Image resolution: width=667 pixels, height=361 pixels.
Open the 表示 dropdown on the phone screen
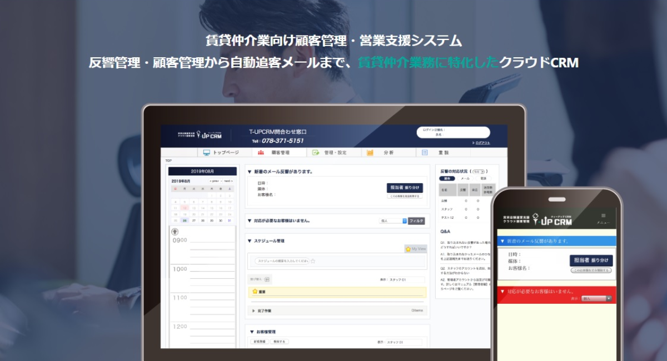pyautogui.click(x=596, y=298)
